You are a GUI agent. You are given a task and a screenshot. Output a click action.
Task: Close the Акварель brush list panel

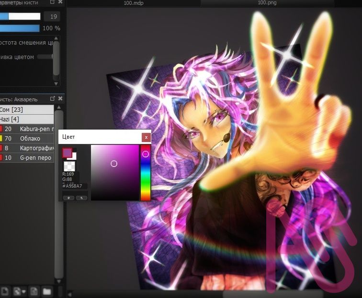60,98
